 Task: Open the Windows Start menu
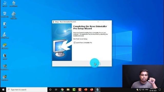(3, 90)
